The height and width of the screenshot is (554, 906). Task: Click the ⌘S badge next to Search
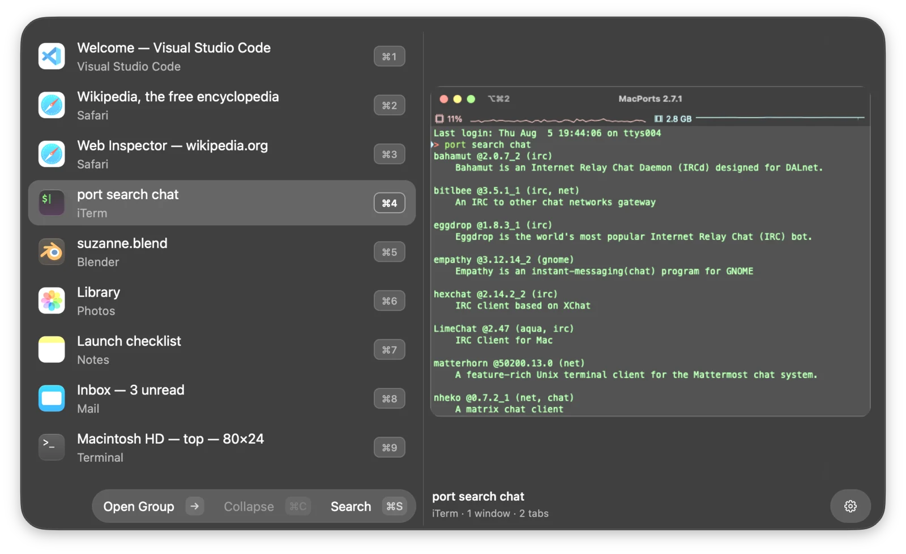click(x=395, y=506)
